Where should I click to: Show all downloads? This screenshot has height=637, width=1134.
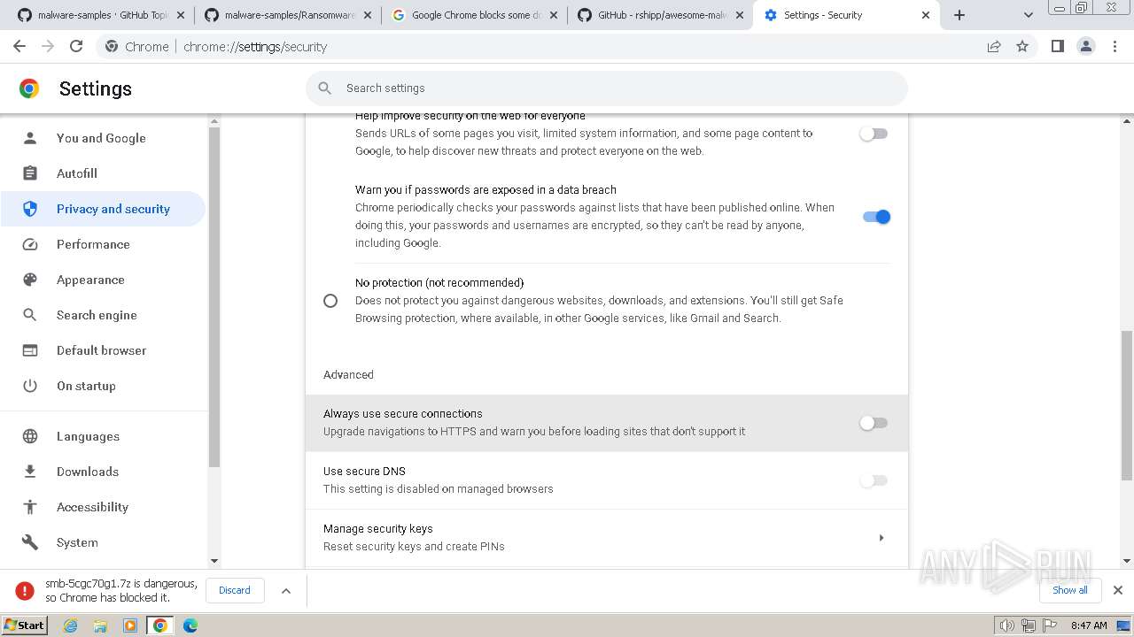[1069, 590]
